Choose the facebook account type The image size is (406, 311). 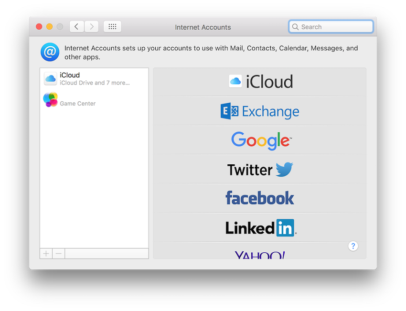click(260, 198)
